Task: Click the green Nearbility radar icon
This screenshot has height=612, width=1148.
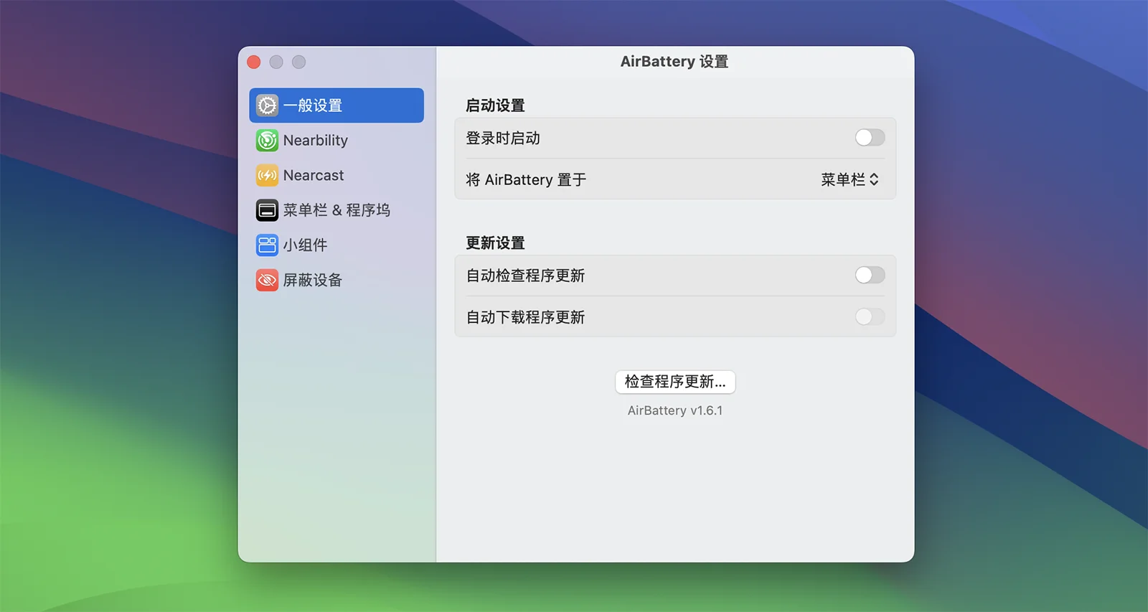Action: click(x=267, y=141)
